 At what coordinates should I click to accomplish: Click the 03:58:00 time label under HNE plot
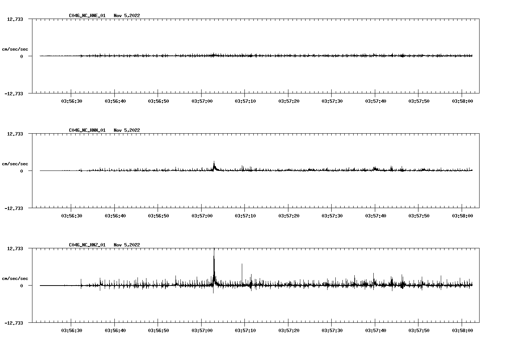click(462, 101)
